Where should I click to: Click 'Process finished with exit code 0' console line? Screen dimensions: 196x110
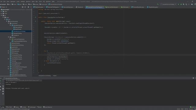point(17,88)
